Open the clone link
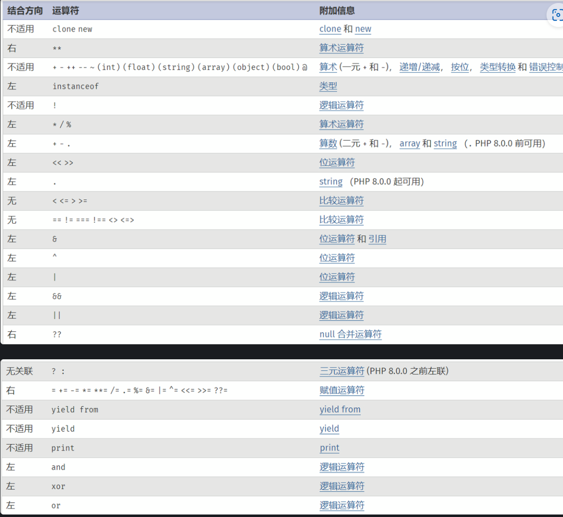 coord(330,29)
